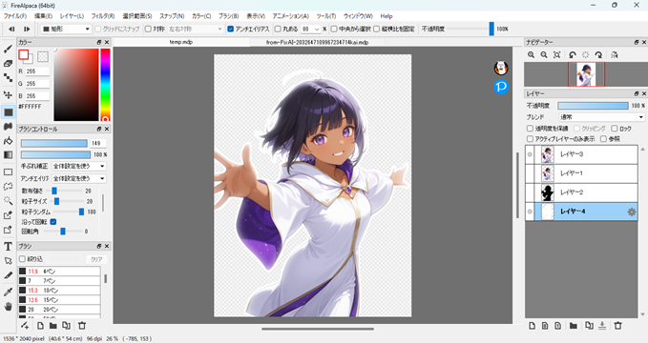Fit canvas to window in Navigator
Screen dimensions: 648x343
557,55
